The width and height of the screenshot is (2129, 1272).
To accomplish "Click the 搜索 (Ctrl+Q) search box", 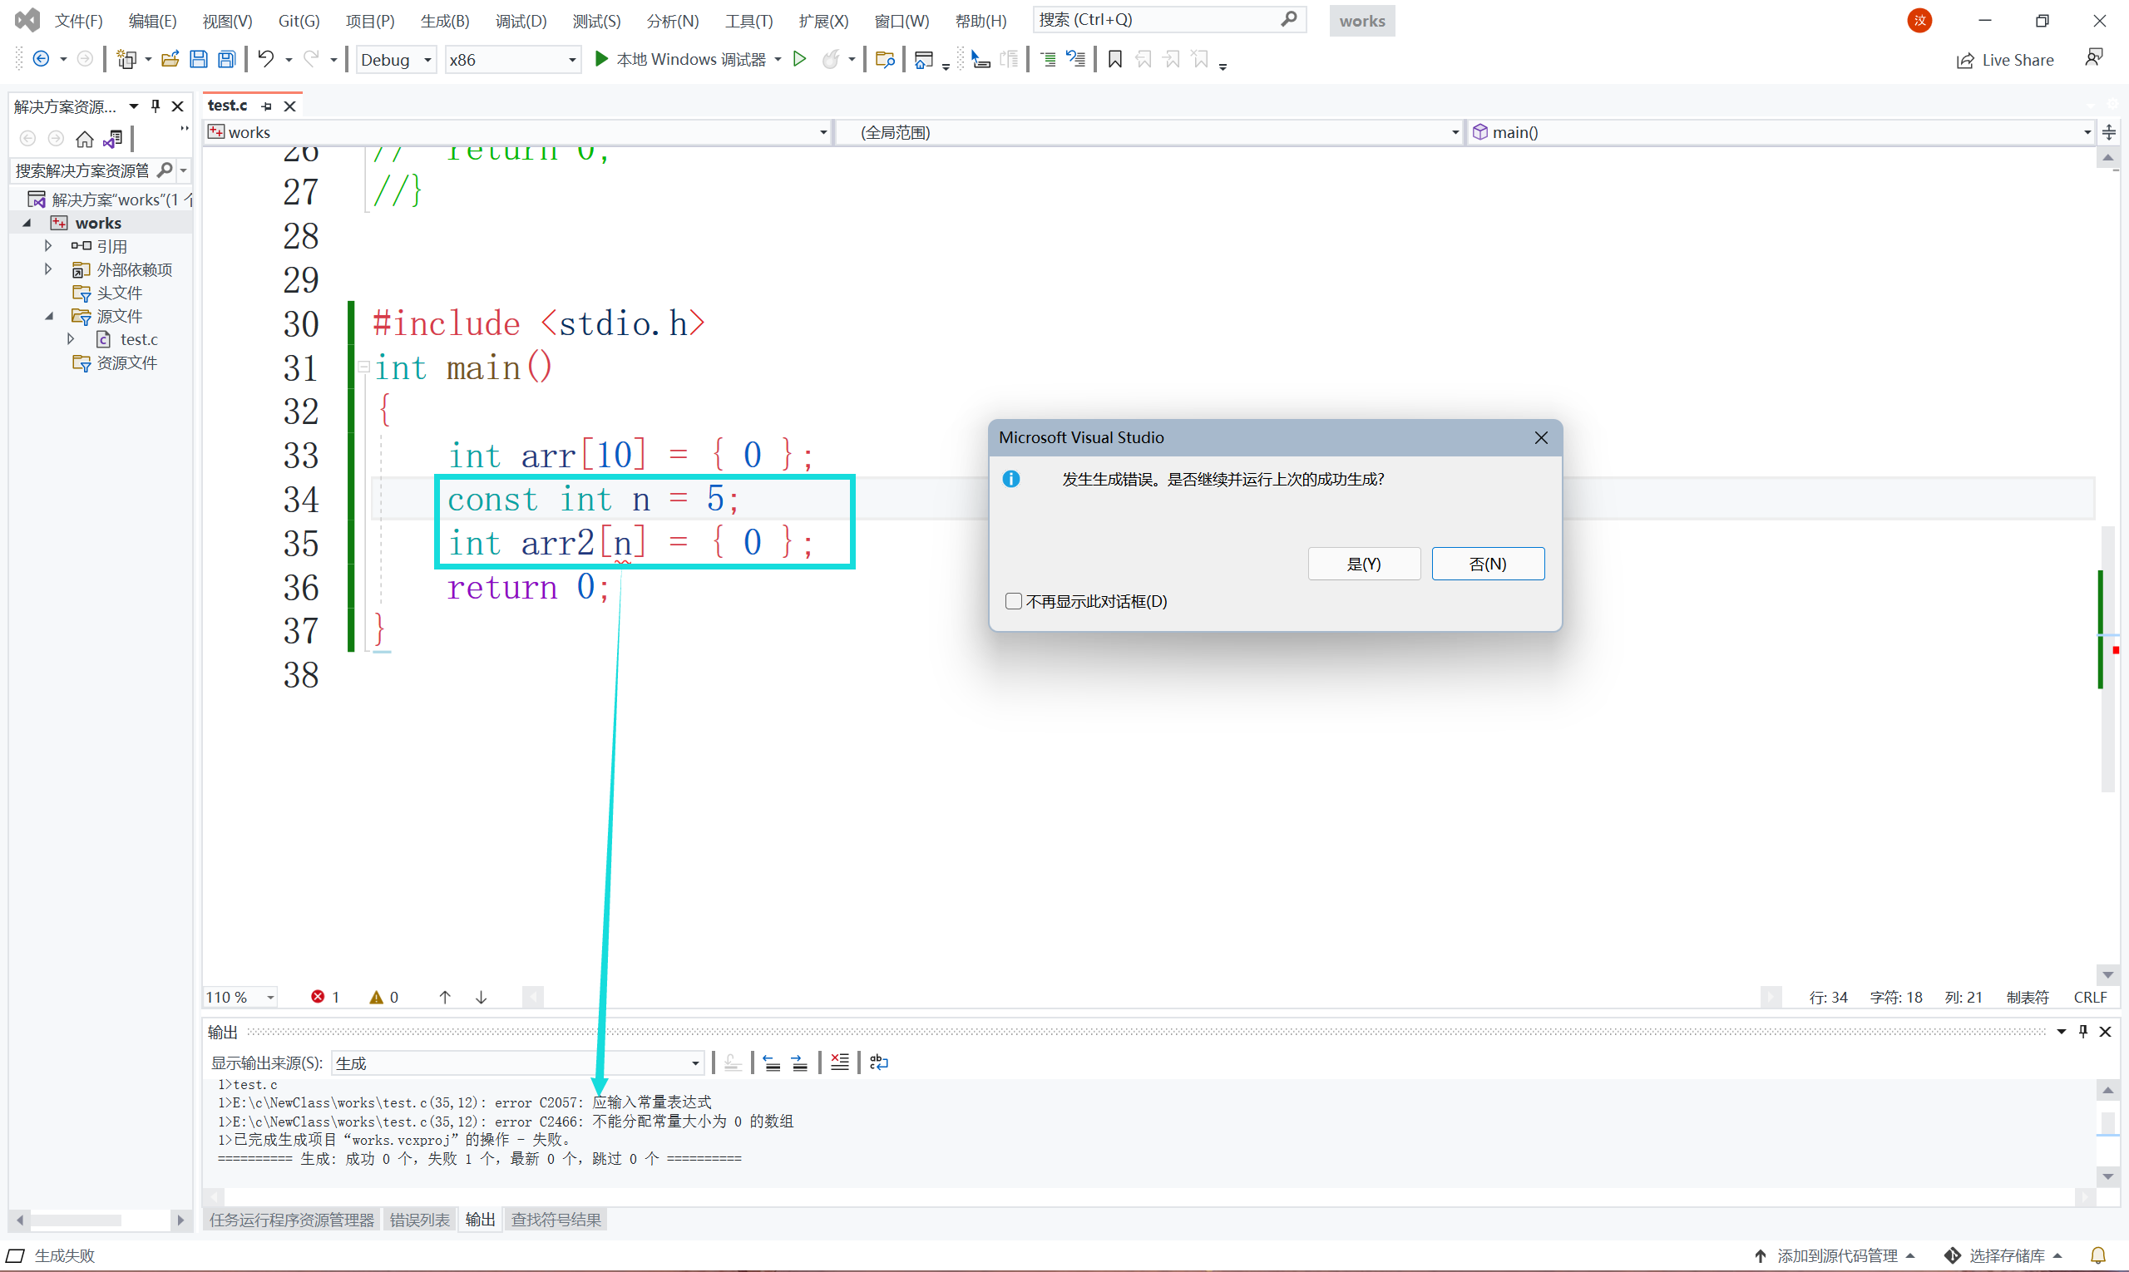I will pos(1158,20).
